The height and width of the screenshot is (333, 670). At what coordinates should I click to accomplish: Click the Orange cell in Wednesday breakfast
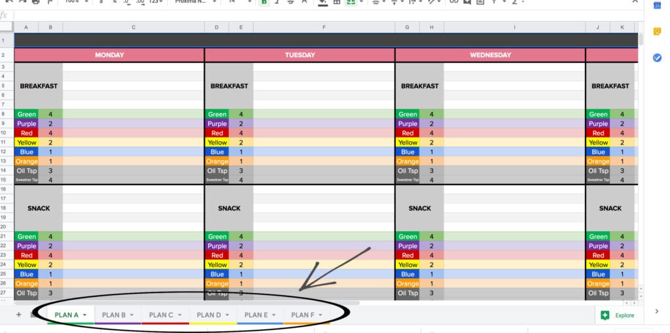click(408, 161)
